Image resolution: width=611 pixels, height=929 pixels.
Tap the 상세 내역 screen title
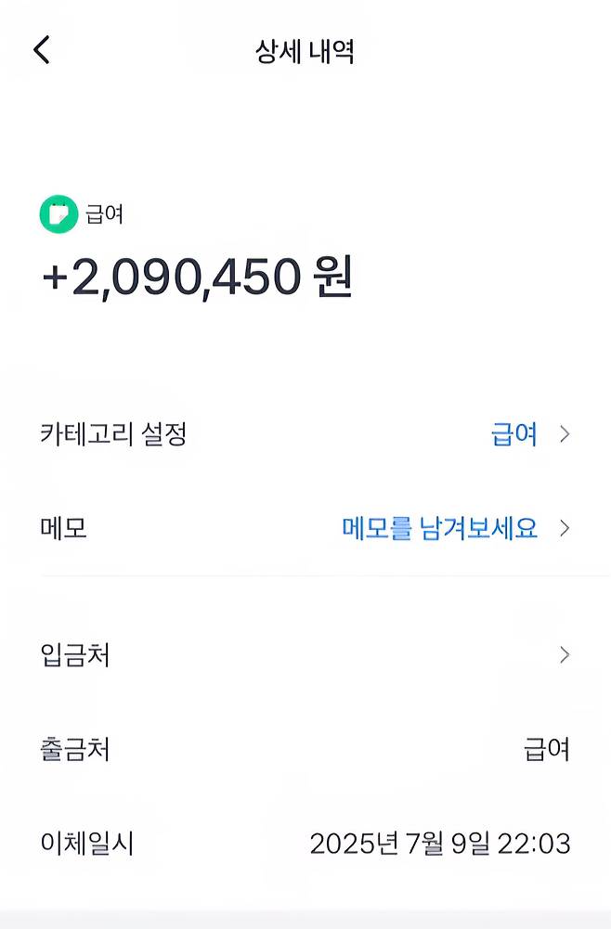(x=305, y=52)
